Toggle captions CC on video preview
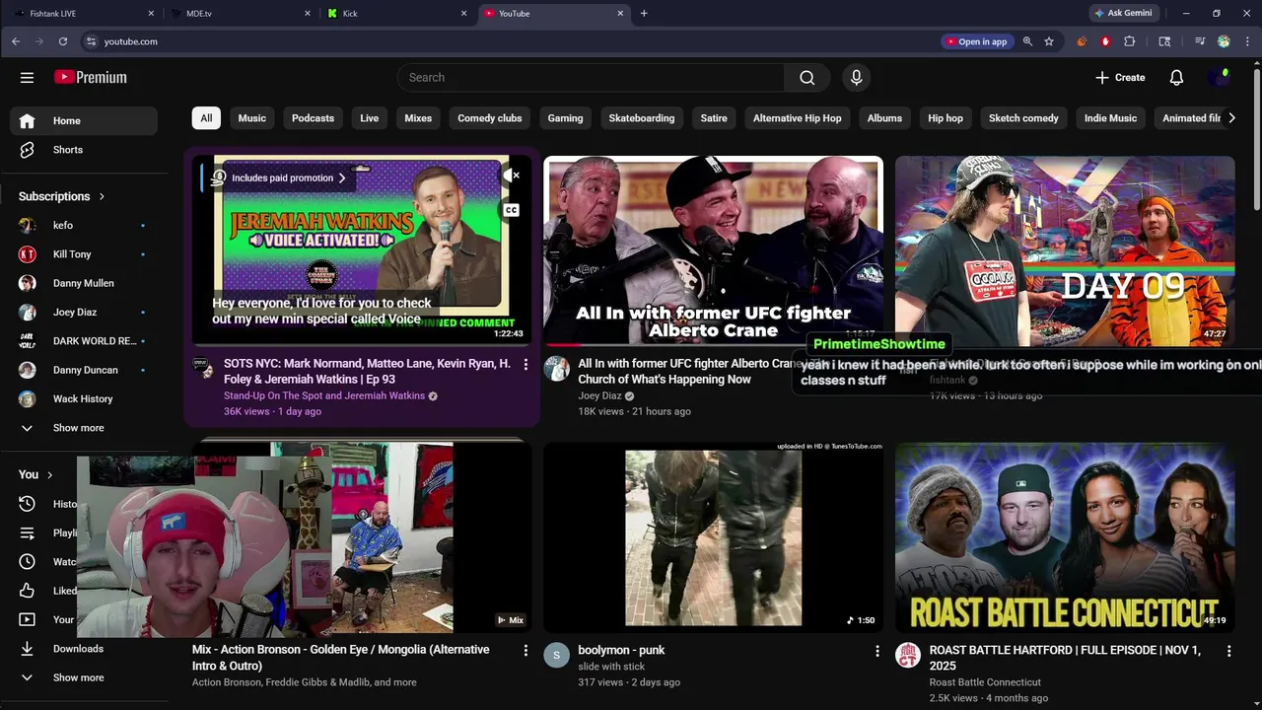This screenshot has width=1262, height=710. pyautogui.click(x=511, y=210)
